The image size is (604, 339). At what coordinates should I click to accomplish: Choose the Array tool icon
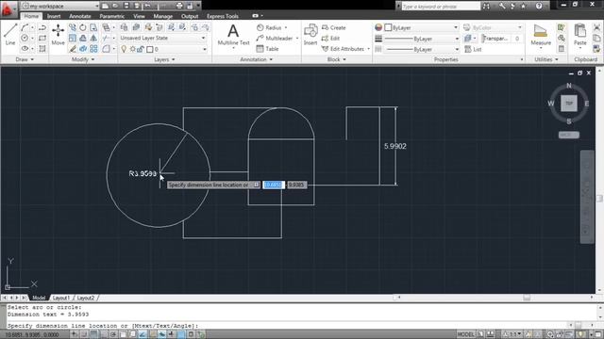93,49
